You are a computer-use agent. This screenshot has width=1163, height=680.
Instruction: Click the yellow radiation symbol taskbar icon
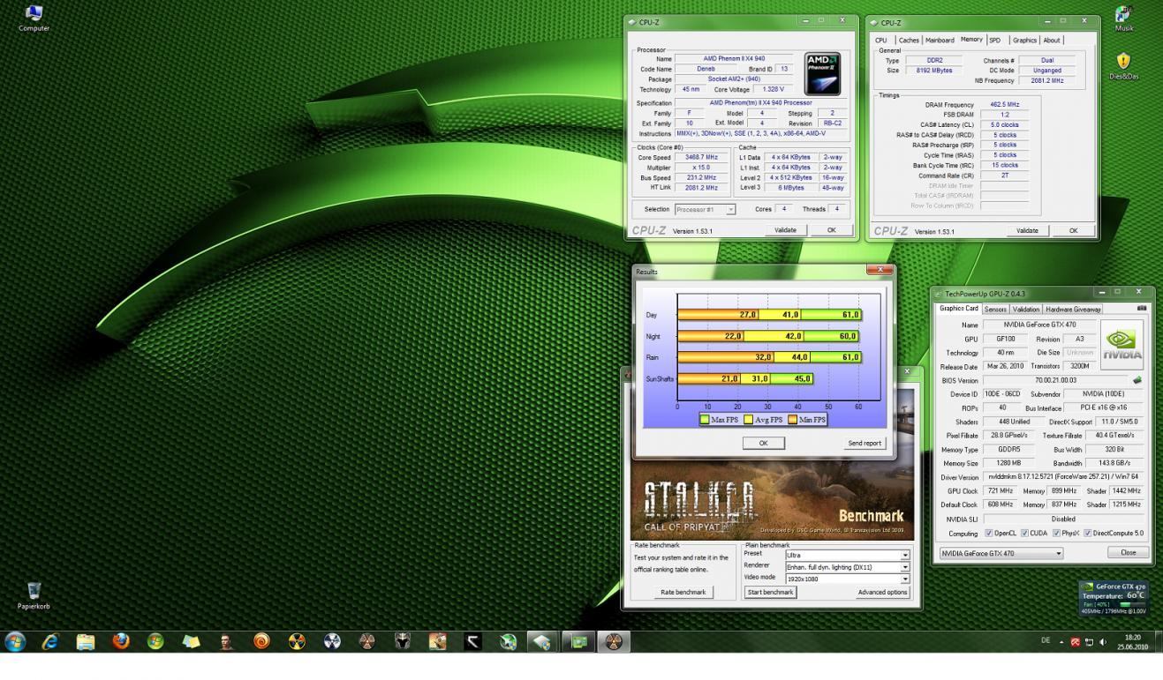coord(297,642)
